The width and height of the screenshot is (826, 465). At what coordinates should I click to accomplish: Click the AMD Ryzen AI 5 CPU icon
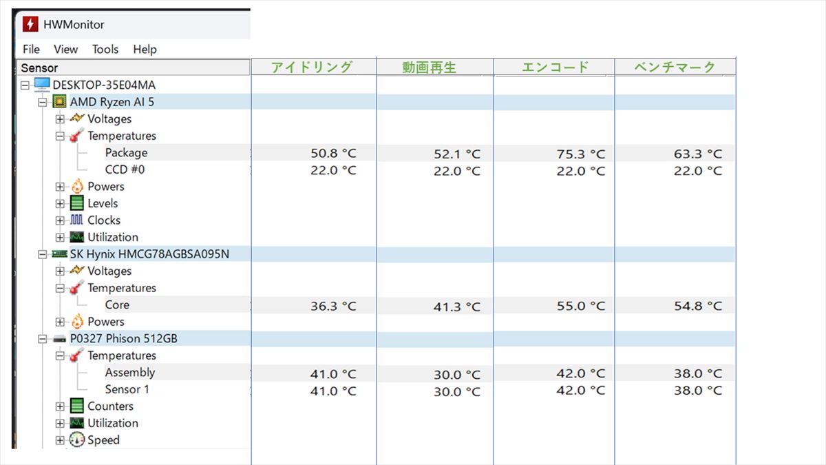click(60, 102)
